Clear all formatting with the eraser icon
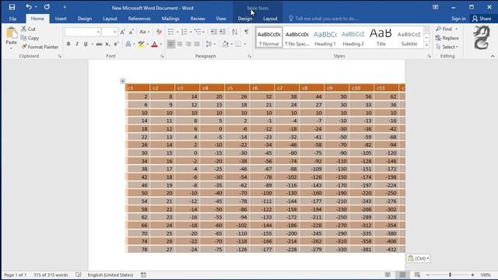The image size is (498, 280). pos(159,32)
